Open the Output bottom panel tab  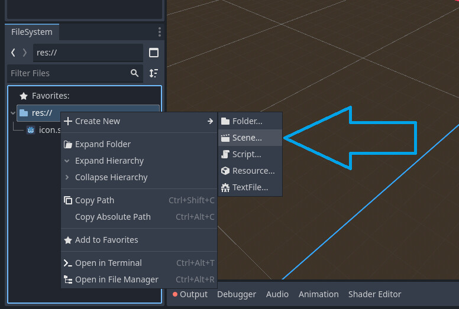(190, 294)
